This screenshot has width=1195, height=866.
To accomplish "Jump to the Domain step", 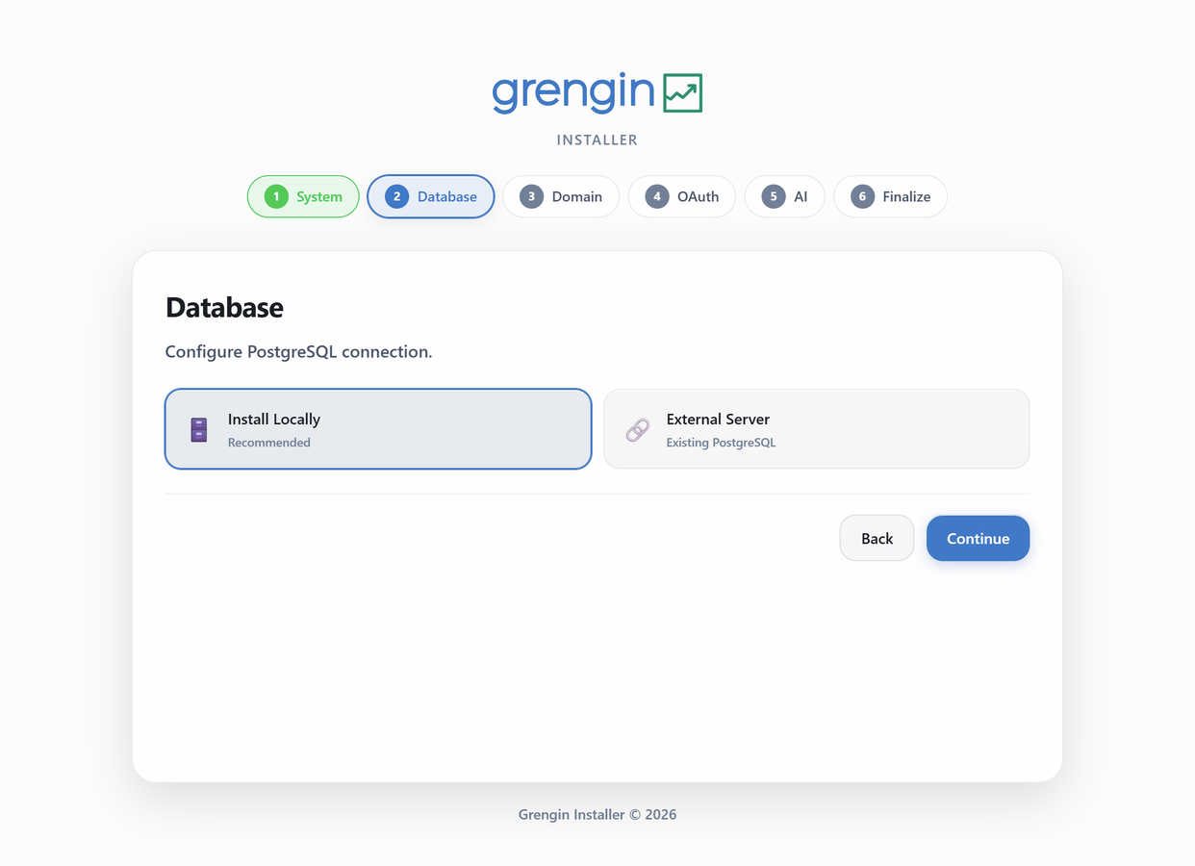I will pos(561,196).
